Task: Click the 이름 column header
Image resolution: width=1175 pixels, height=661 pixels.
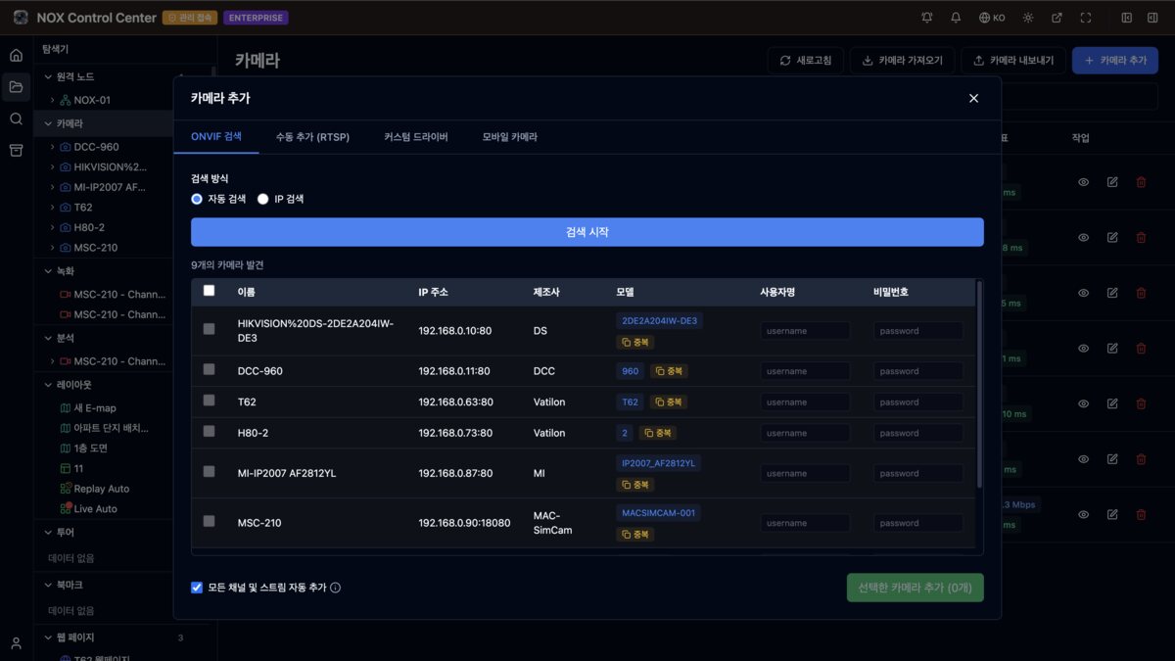Action: tap(246, 292)
